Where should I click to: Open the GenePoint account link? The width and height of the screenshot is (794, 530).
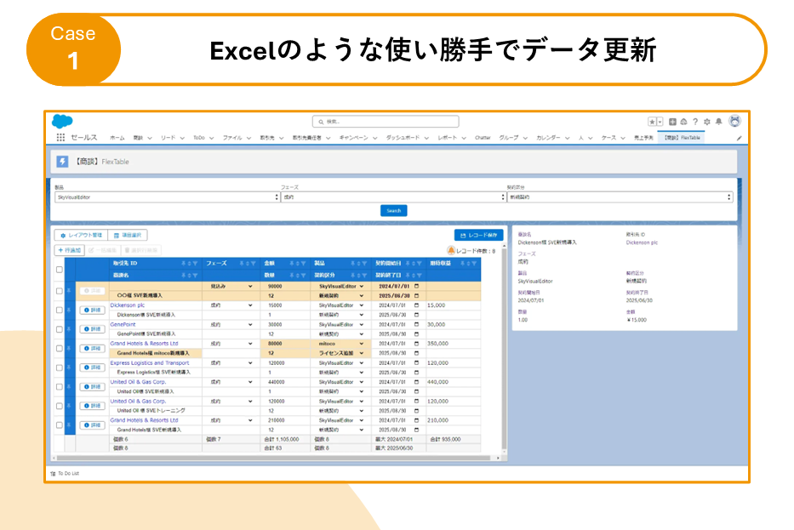click(123, 324)
